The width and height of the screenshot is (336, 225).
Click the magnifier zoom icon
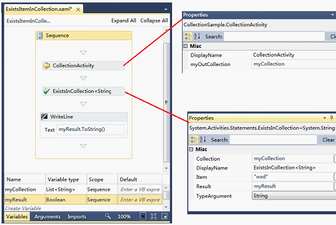(x=108, y=216)
